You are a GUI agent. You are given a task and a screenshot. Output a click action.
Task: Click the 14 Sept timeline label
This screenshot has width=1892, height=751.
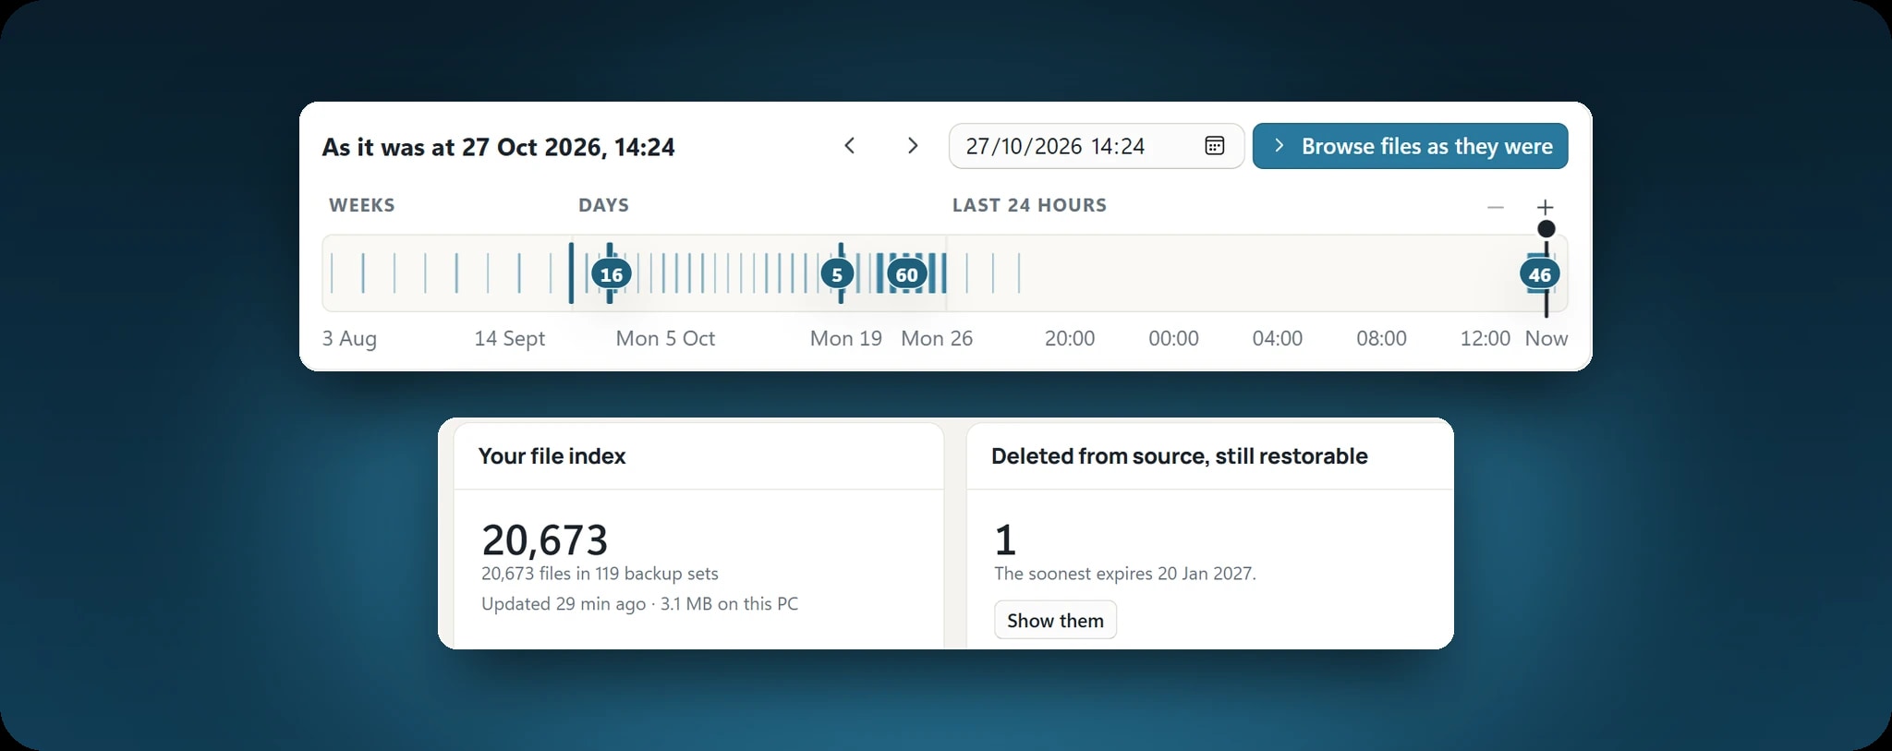click(509, 339)
